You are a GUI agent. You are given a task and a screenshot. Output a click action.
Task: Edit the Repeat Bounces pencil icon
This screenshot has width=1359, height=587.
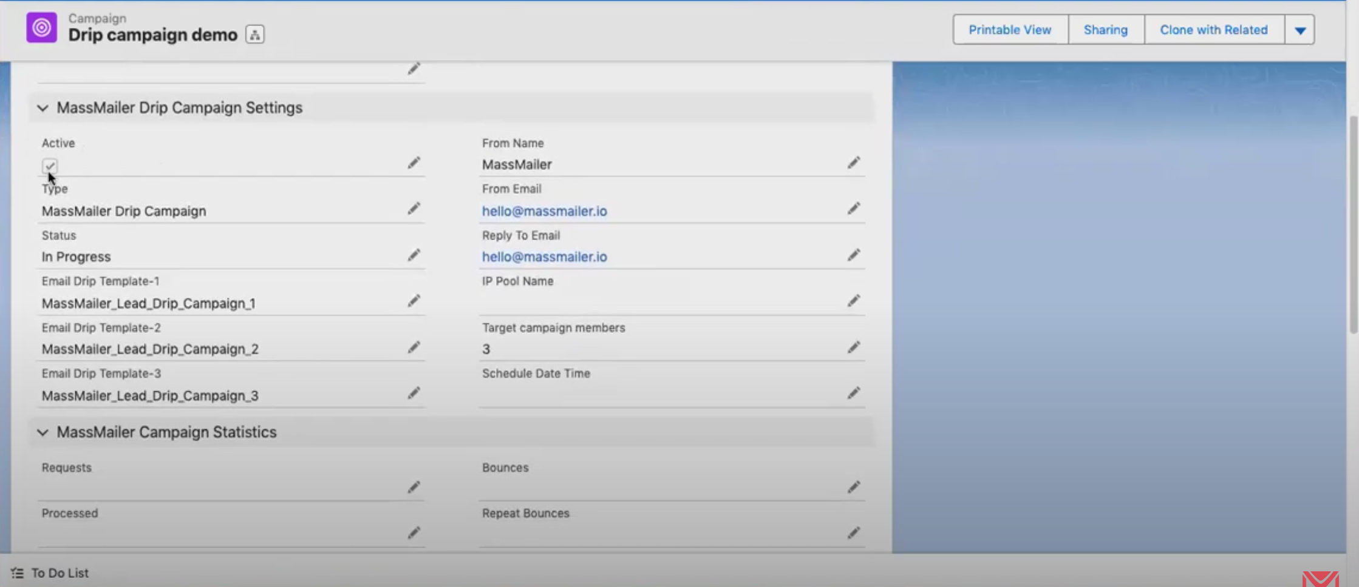854,533
